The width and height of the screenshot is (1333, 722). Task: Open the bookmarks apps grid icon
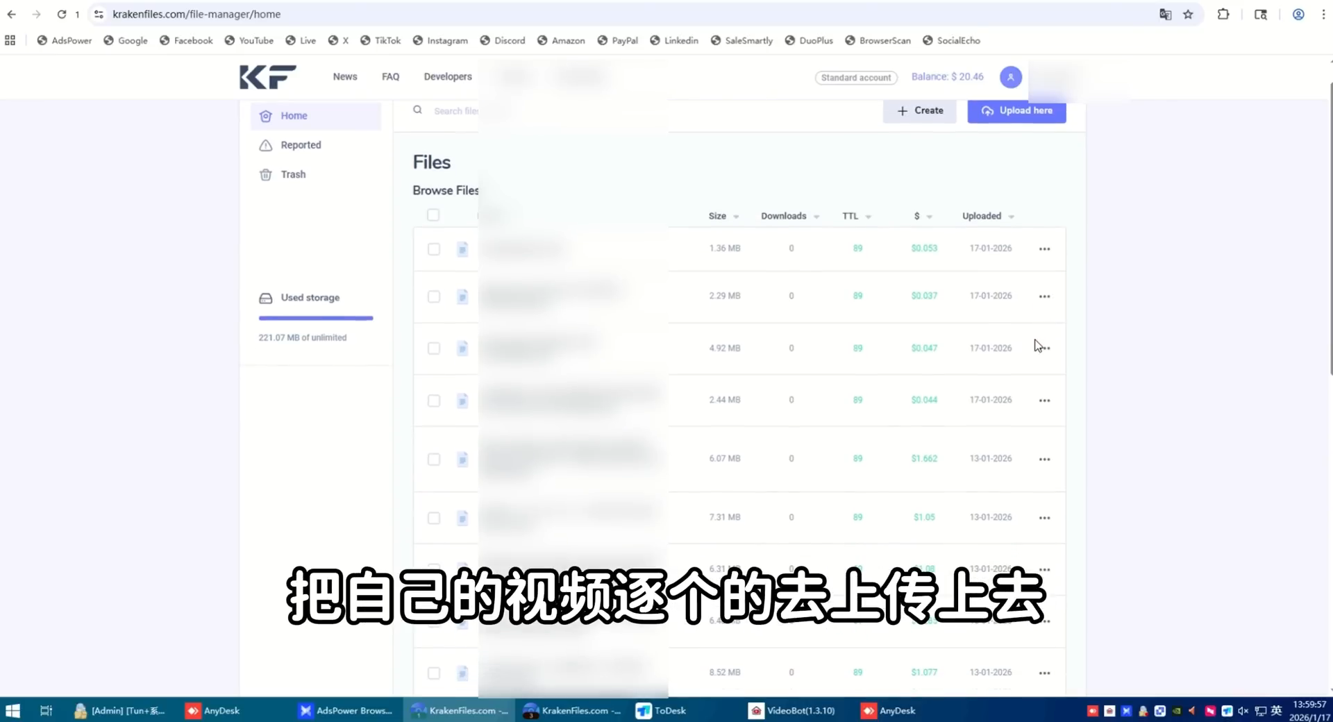tap(10, 40)
